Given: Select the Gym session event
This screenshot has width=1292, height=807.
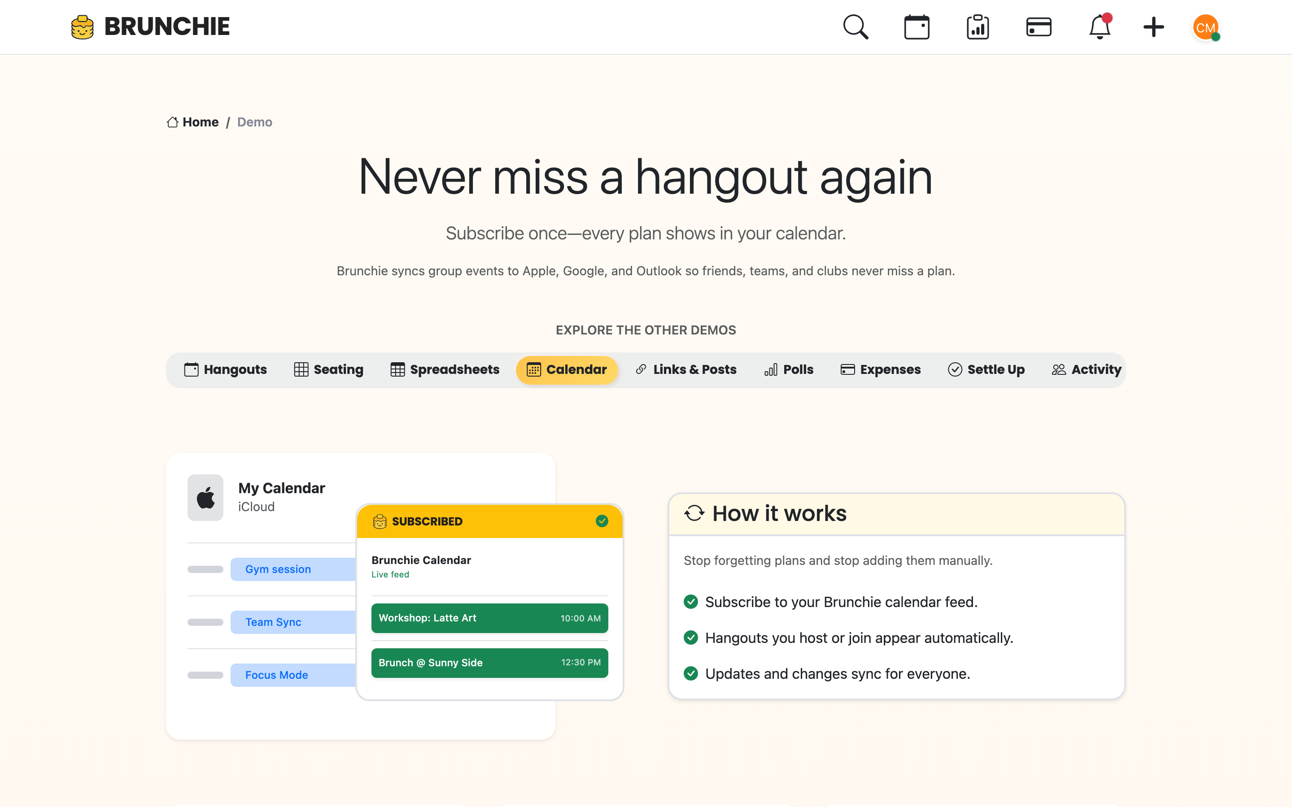Looking at the screenshot, I should click(293, 569).
